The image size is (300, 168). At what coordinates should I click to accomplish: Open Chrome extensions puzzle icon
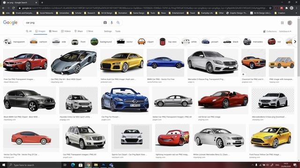286,8
